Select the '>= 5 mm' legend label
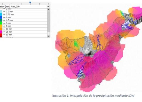The width and height of the screenshot is (142, 102). click(x=7, y=26)
